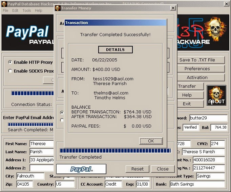Click the recipient name 'Timothy Helms'

tap(110, 98)
